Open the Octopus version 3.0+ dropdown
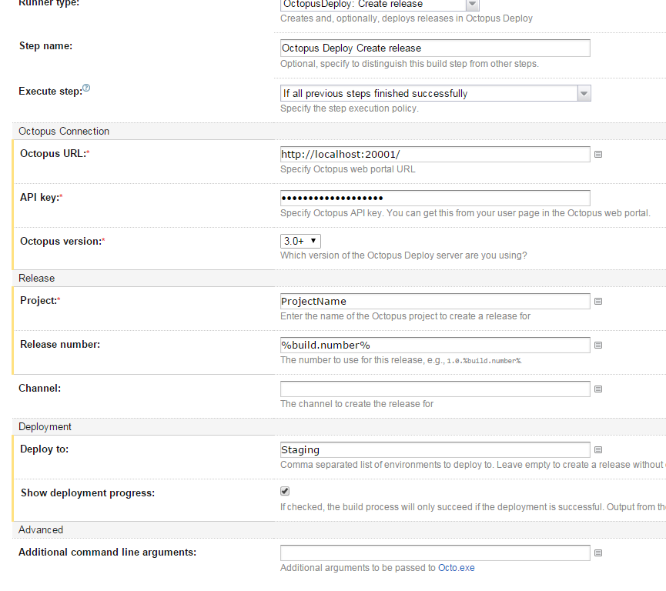Screen dimensions: 666x591 [x=300, y=241]
